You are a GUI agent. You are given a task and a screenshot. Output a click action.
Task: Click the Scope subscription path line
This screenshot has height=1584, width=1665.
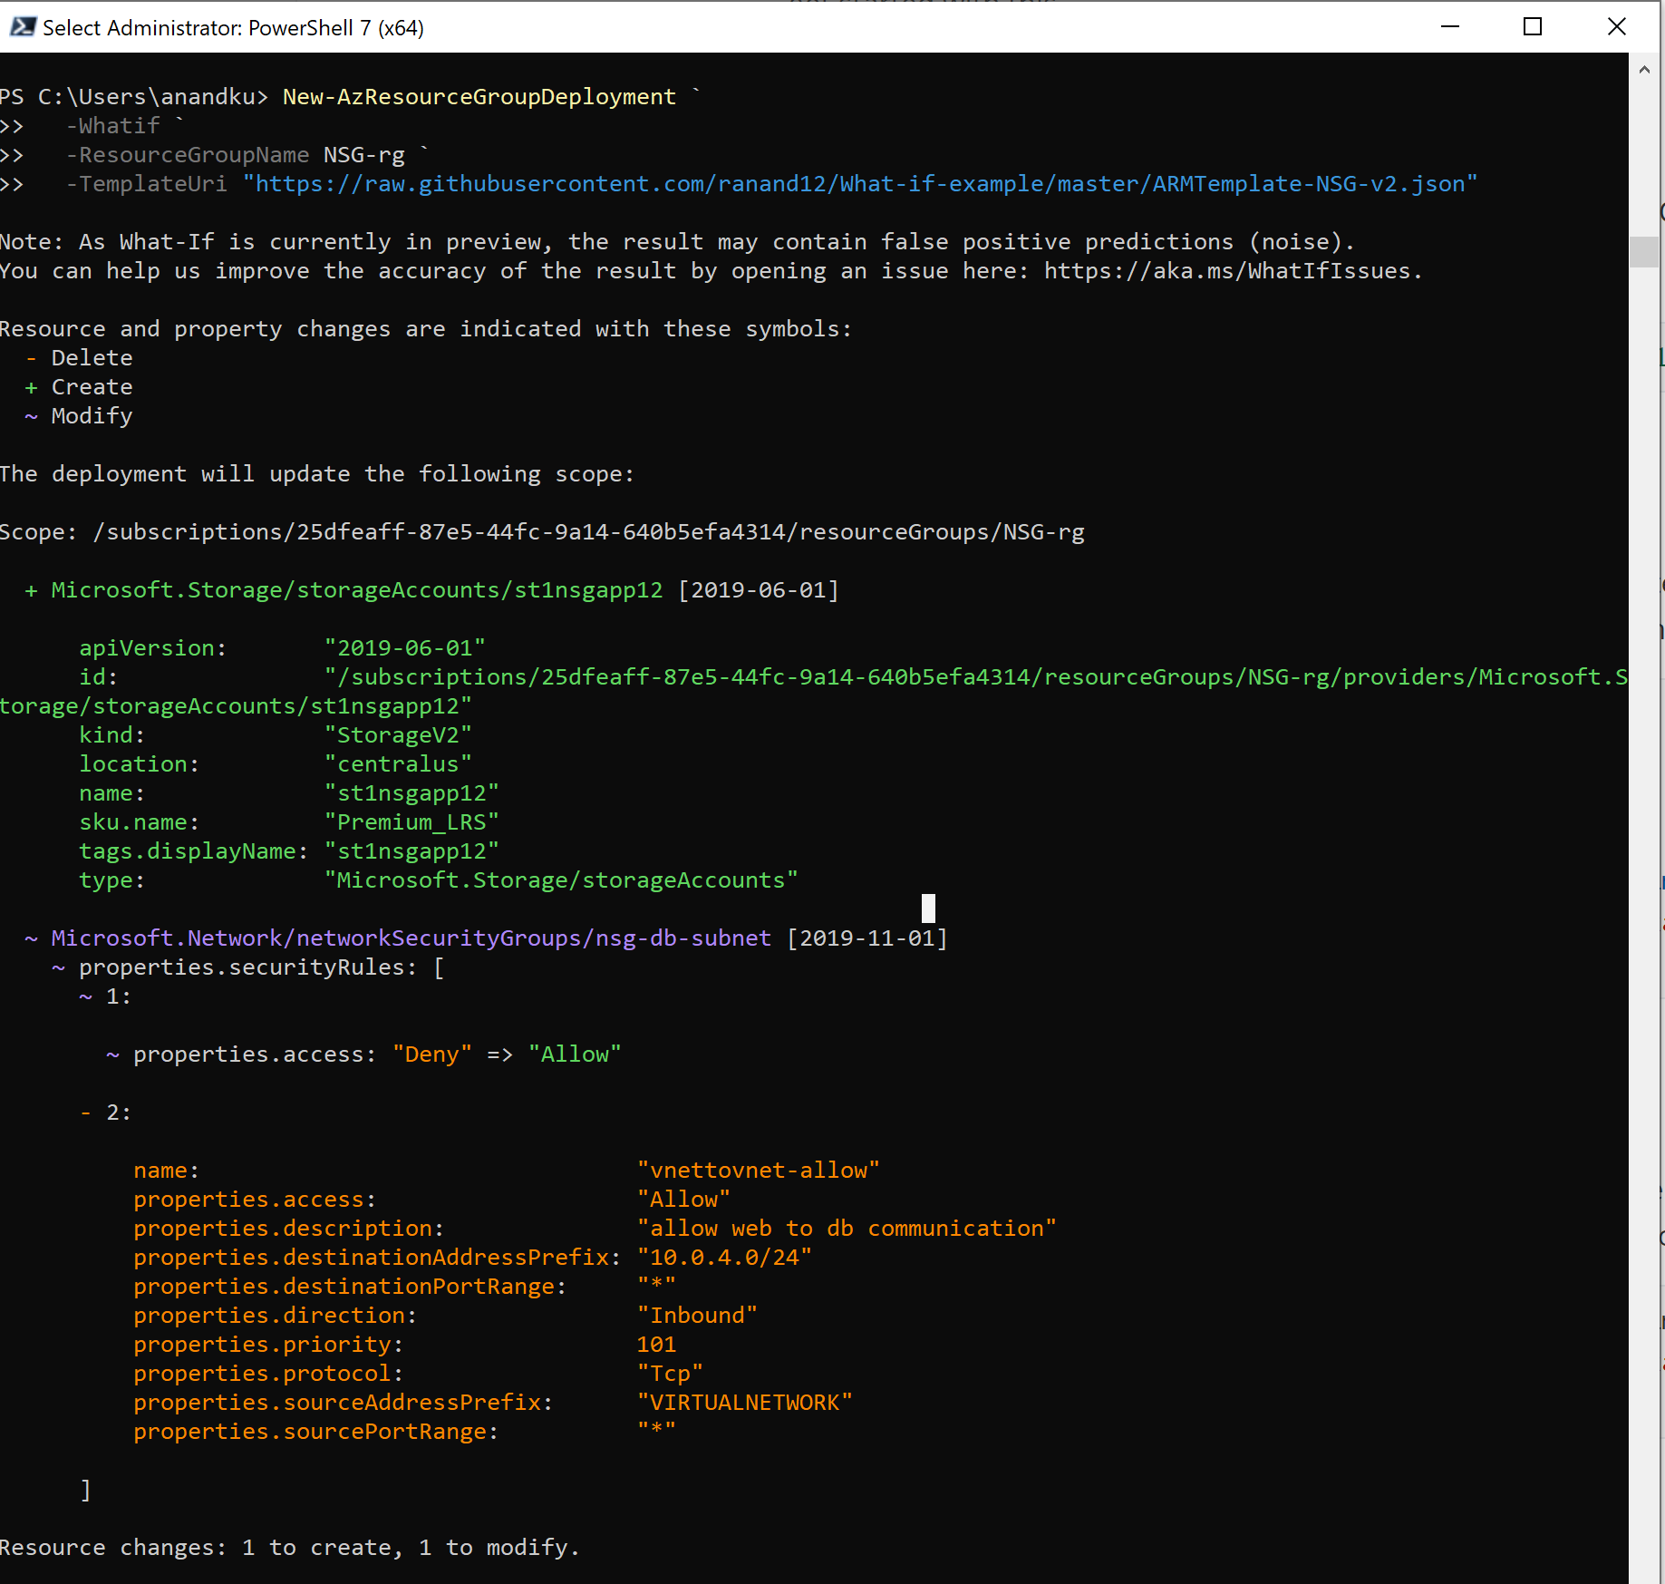pos(542,532)
